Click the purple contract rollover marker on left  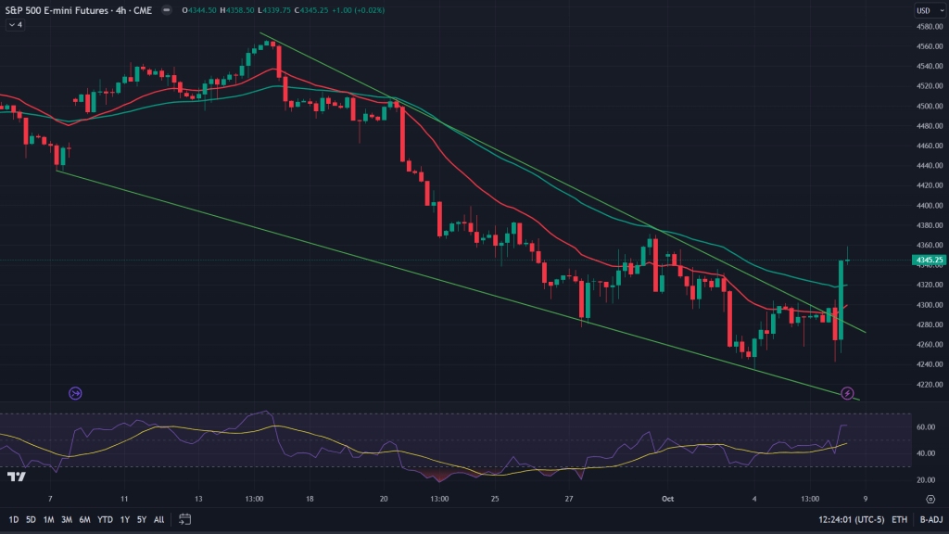[76, 393]
